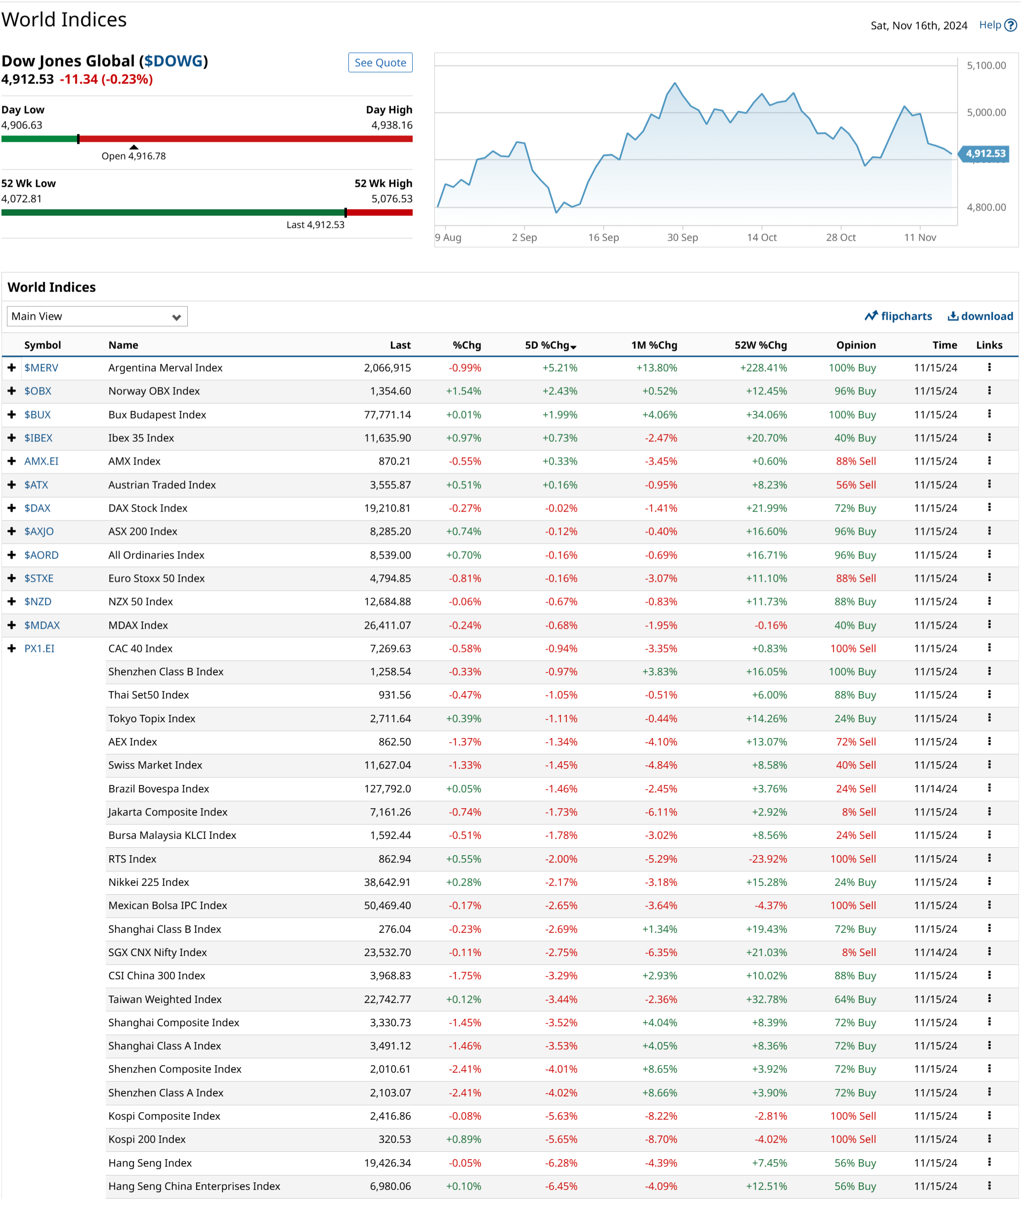
Task: Click the Day Low-High range bar
Action: 207,138
